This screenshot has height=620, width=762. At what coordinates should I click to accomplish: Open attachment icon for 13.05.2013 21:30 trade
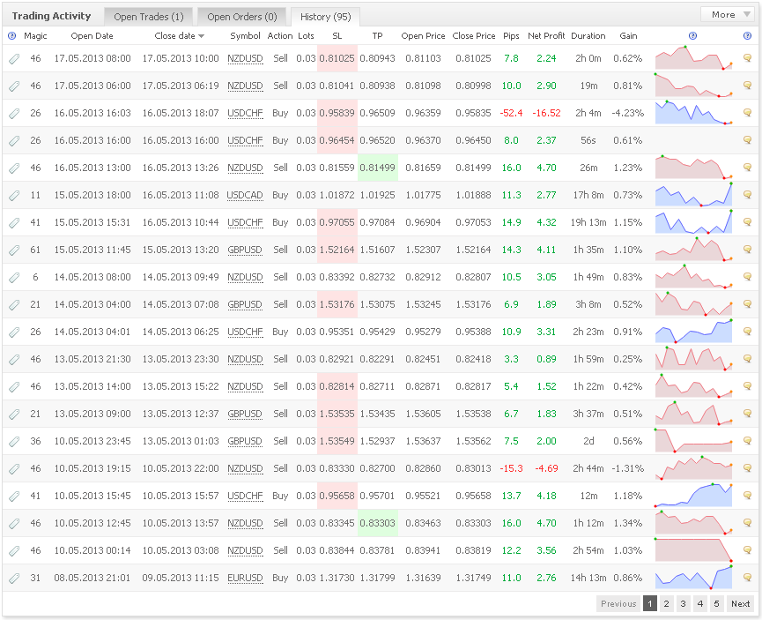click(x=15, y=359)
